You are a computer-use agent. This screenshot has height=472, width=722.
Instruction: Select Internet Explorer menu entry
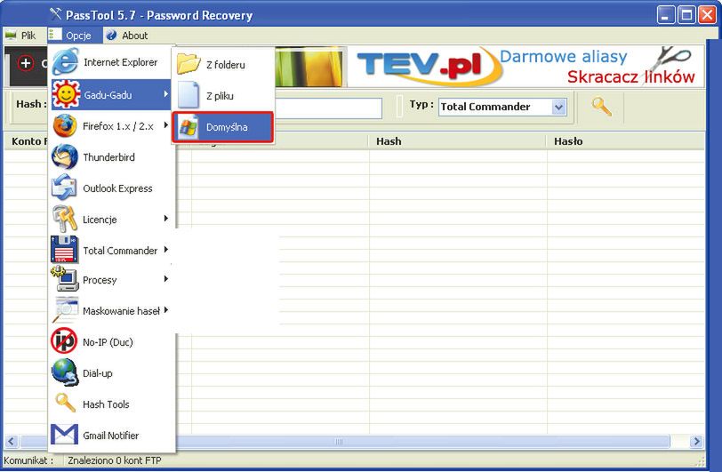111,62
